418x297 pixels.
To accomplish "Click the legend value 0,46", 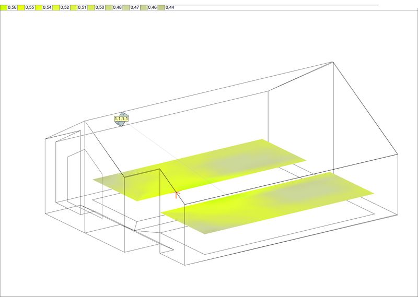I will click(x=153, y=7).
